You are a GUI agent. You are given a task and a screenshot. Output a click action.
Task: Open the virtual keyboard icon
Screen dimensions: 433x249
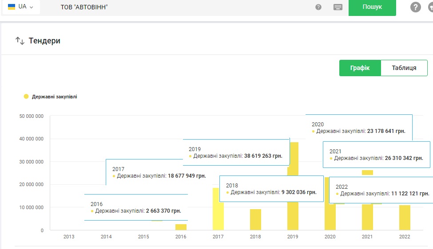coord(338,7)
